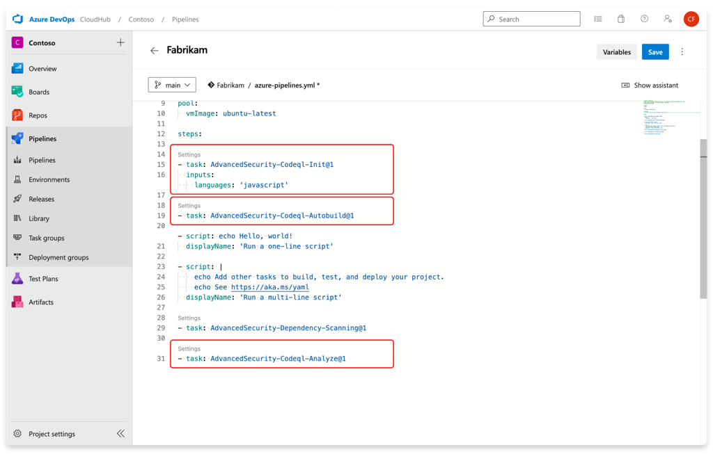The height and width of the screenshot is (454, 713).
Task: Open Artifacts in the sidebar
Action: click(42, 302)
